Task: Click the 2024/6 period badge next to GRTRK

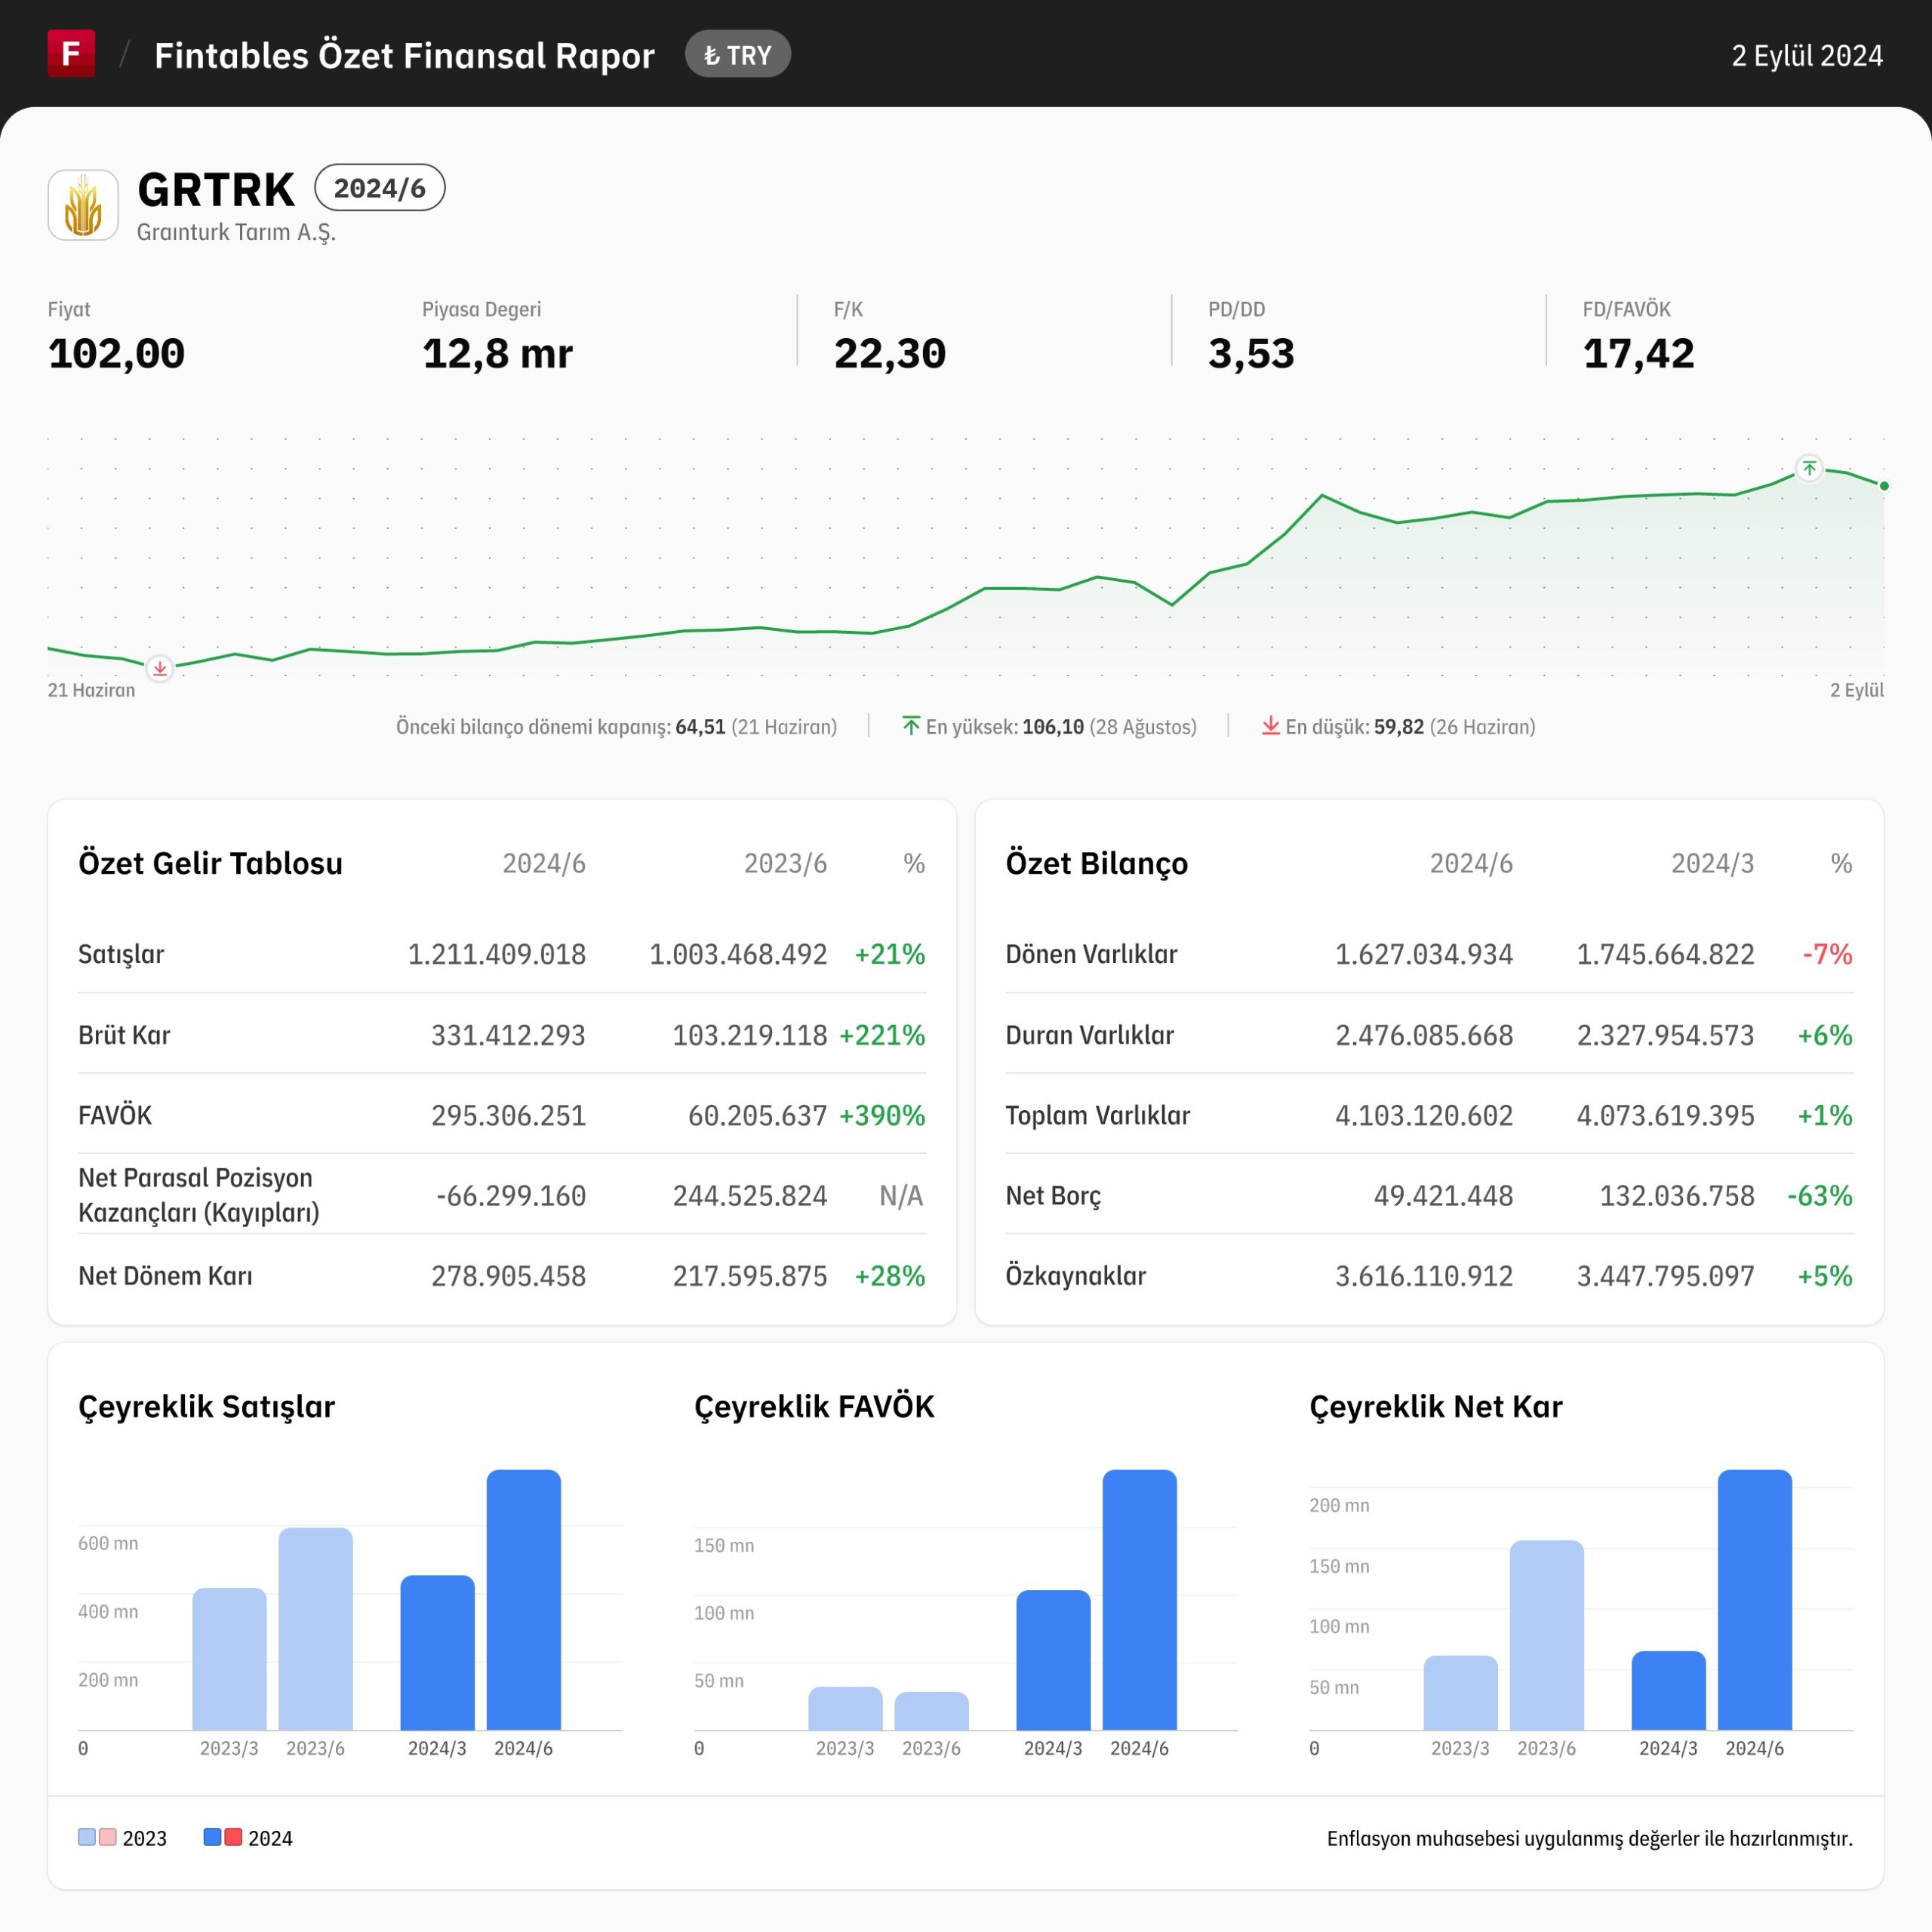Action: (380, 188)
